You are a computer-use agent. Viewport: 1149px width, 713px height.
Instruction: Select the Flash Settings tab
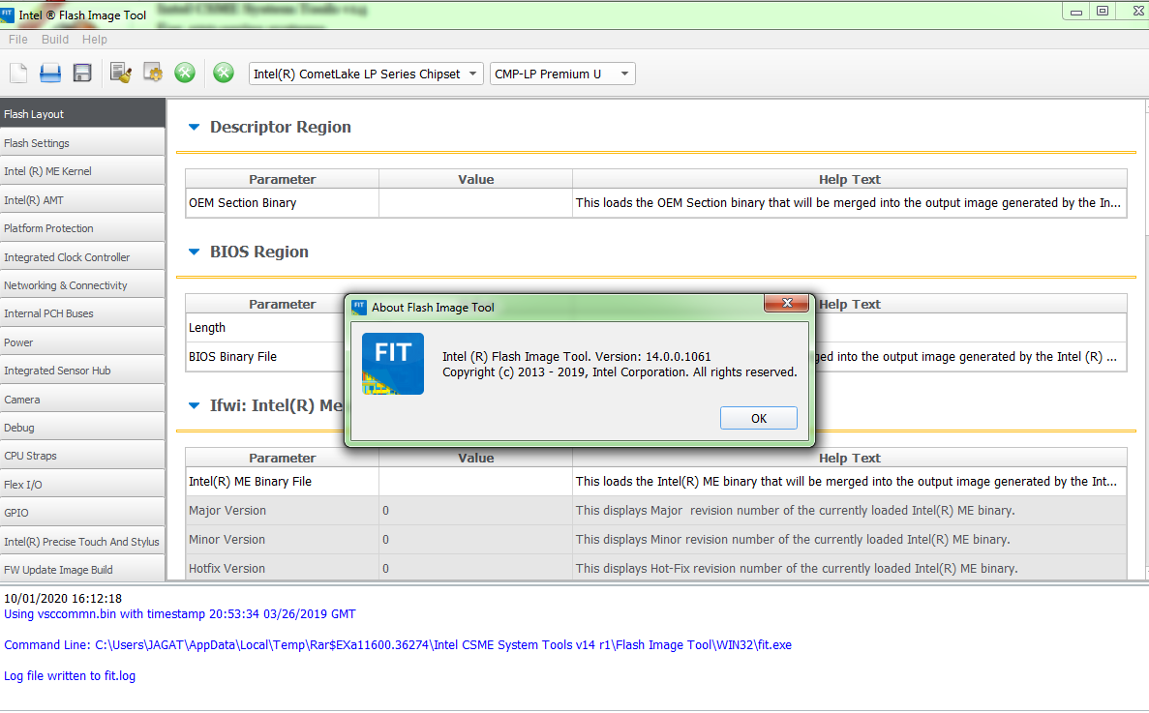point(82,143)
